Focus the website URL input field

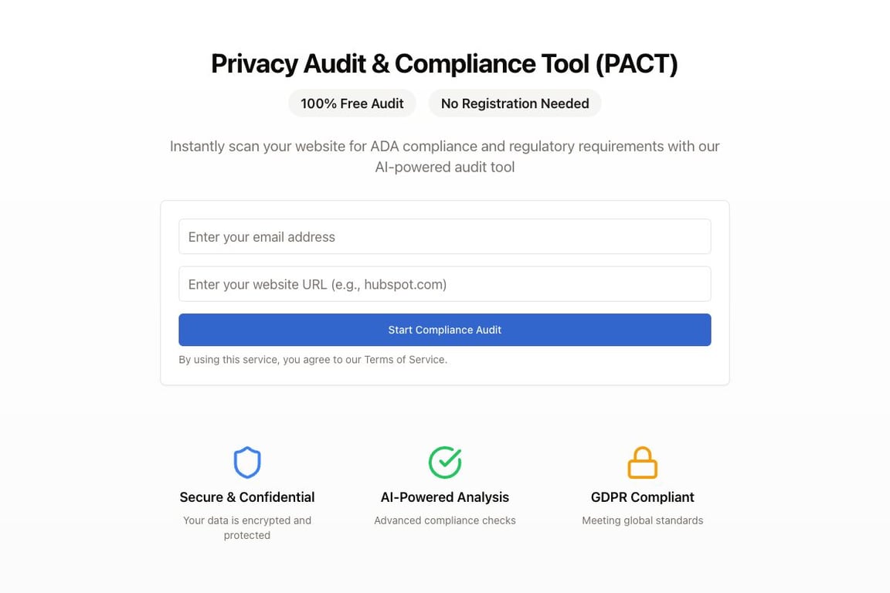pos(444,284)
